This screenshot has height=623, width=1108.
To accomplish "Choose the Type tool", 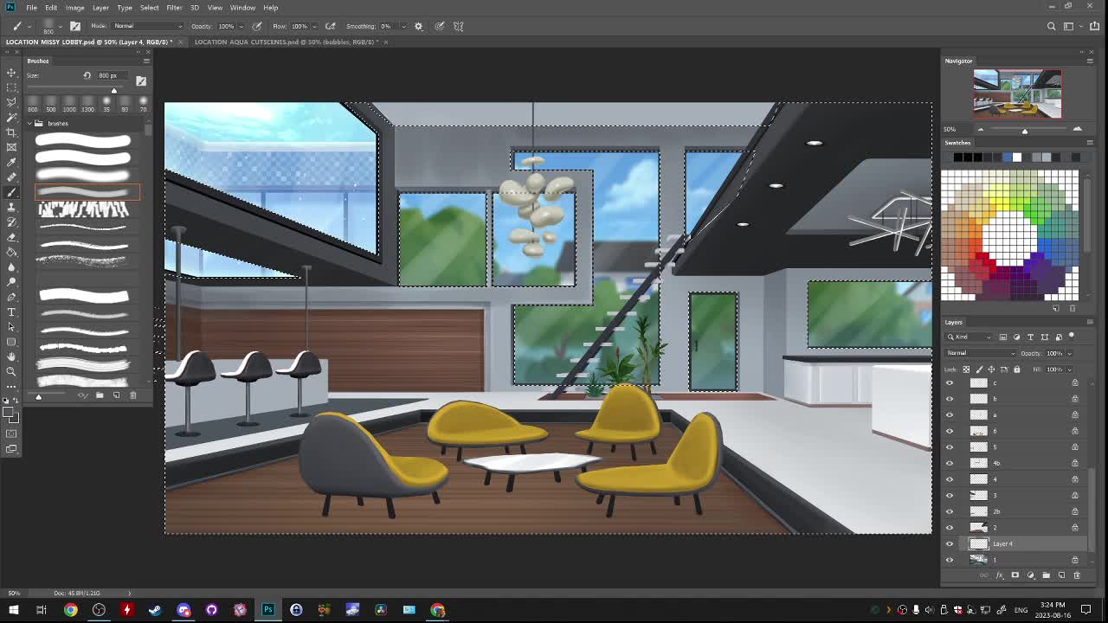I will click(x=11, y=311).
